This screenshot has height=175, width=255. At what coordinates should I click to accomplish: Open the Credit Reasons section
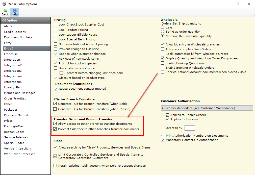coord(15,32)
